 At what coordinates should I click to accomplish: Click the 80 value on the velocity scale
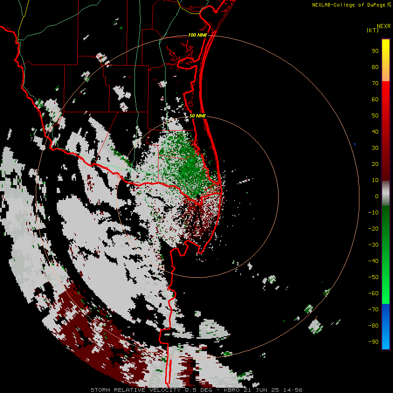(375, 67)
